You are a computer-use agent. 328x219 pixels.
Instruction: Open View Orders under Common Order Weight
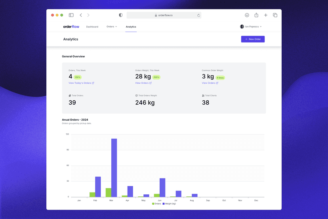[x=210, y=83]
